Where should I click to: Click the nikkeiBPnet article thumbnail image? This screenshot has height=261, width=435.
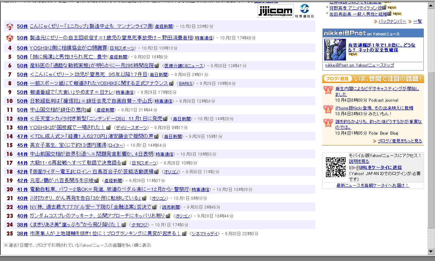pyautogui.click(x=335, y=50)
